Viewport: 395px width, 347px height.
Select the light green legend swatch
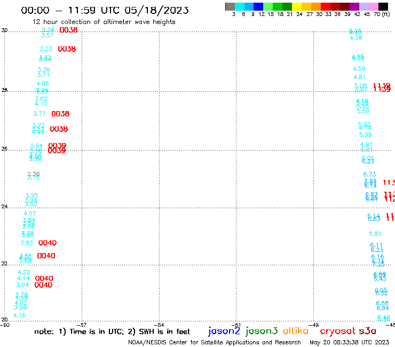(x=268, y=6)
